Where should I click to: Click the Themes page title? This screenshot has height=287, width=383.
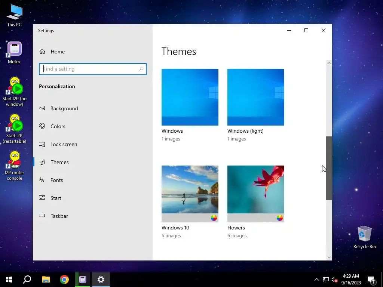(179, 52)
